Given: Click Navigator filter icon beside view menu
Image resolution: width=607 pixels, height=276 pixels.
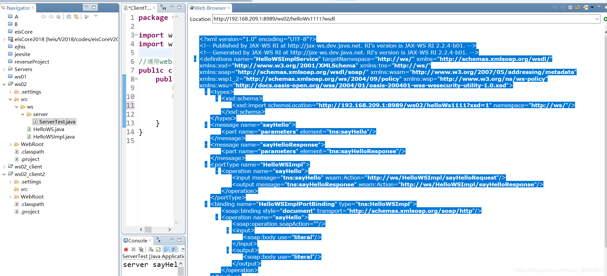Looking at the screenshot, I should [x=86, y=17].
